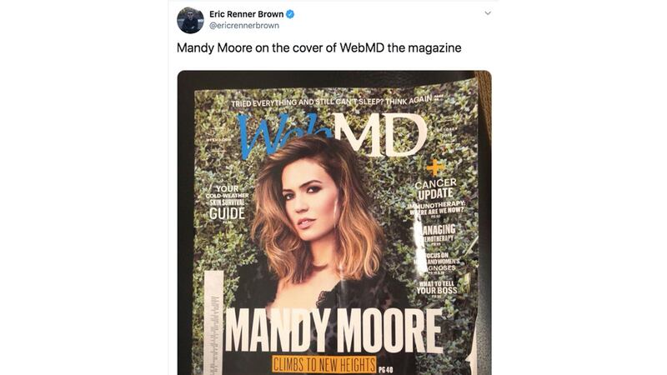Screen dimensions: 667x375
Task: Click the 'Managing Chemotherapy' cover text
Action: point(434,234)
